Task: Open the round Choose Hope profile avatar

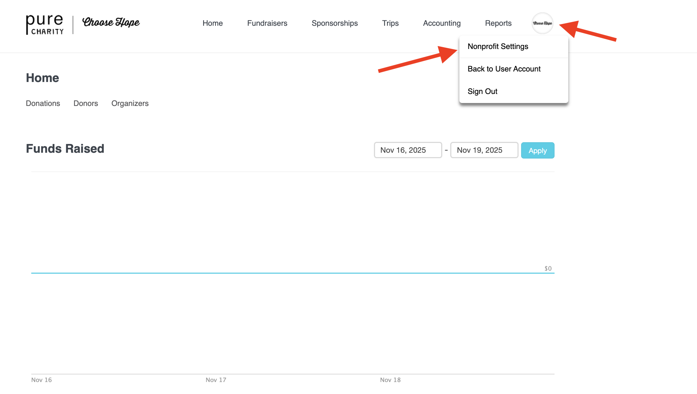Action: coord(542,23)
